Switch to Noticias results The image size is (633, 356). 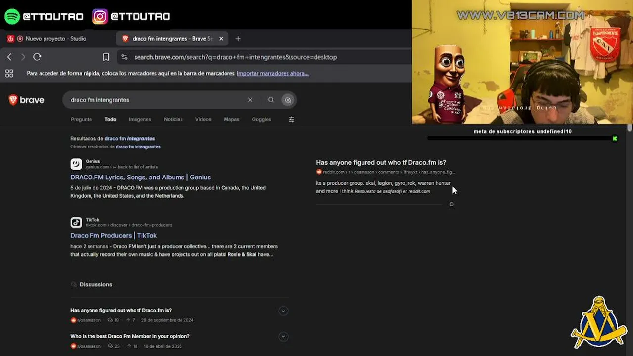173,119
